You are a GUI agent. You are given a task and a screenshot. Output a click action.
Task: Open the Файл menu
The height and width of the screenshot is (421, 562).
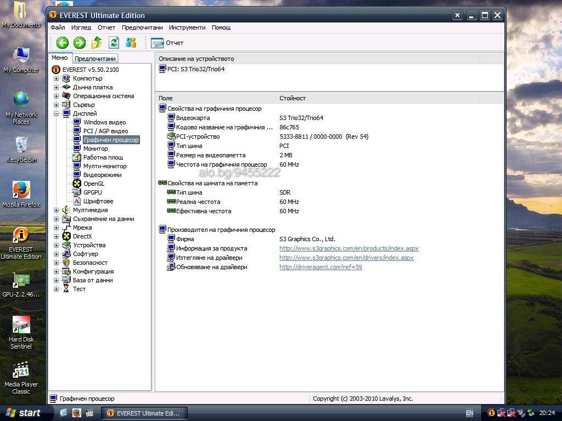[x=58, y=27]
